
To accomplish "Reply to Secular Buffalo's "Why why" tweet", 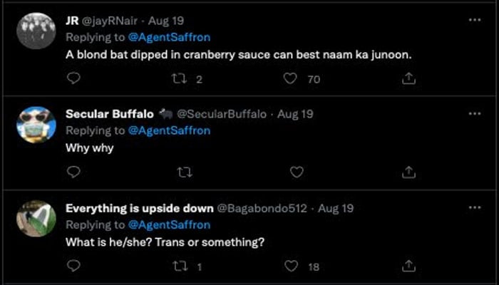I will point(73,172).
